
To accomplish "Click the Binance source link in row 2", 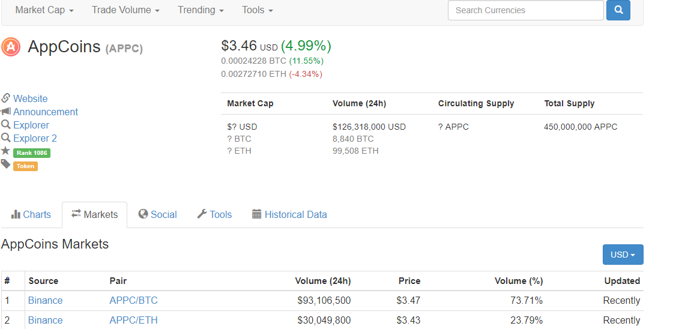I will 45,320.
